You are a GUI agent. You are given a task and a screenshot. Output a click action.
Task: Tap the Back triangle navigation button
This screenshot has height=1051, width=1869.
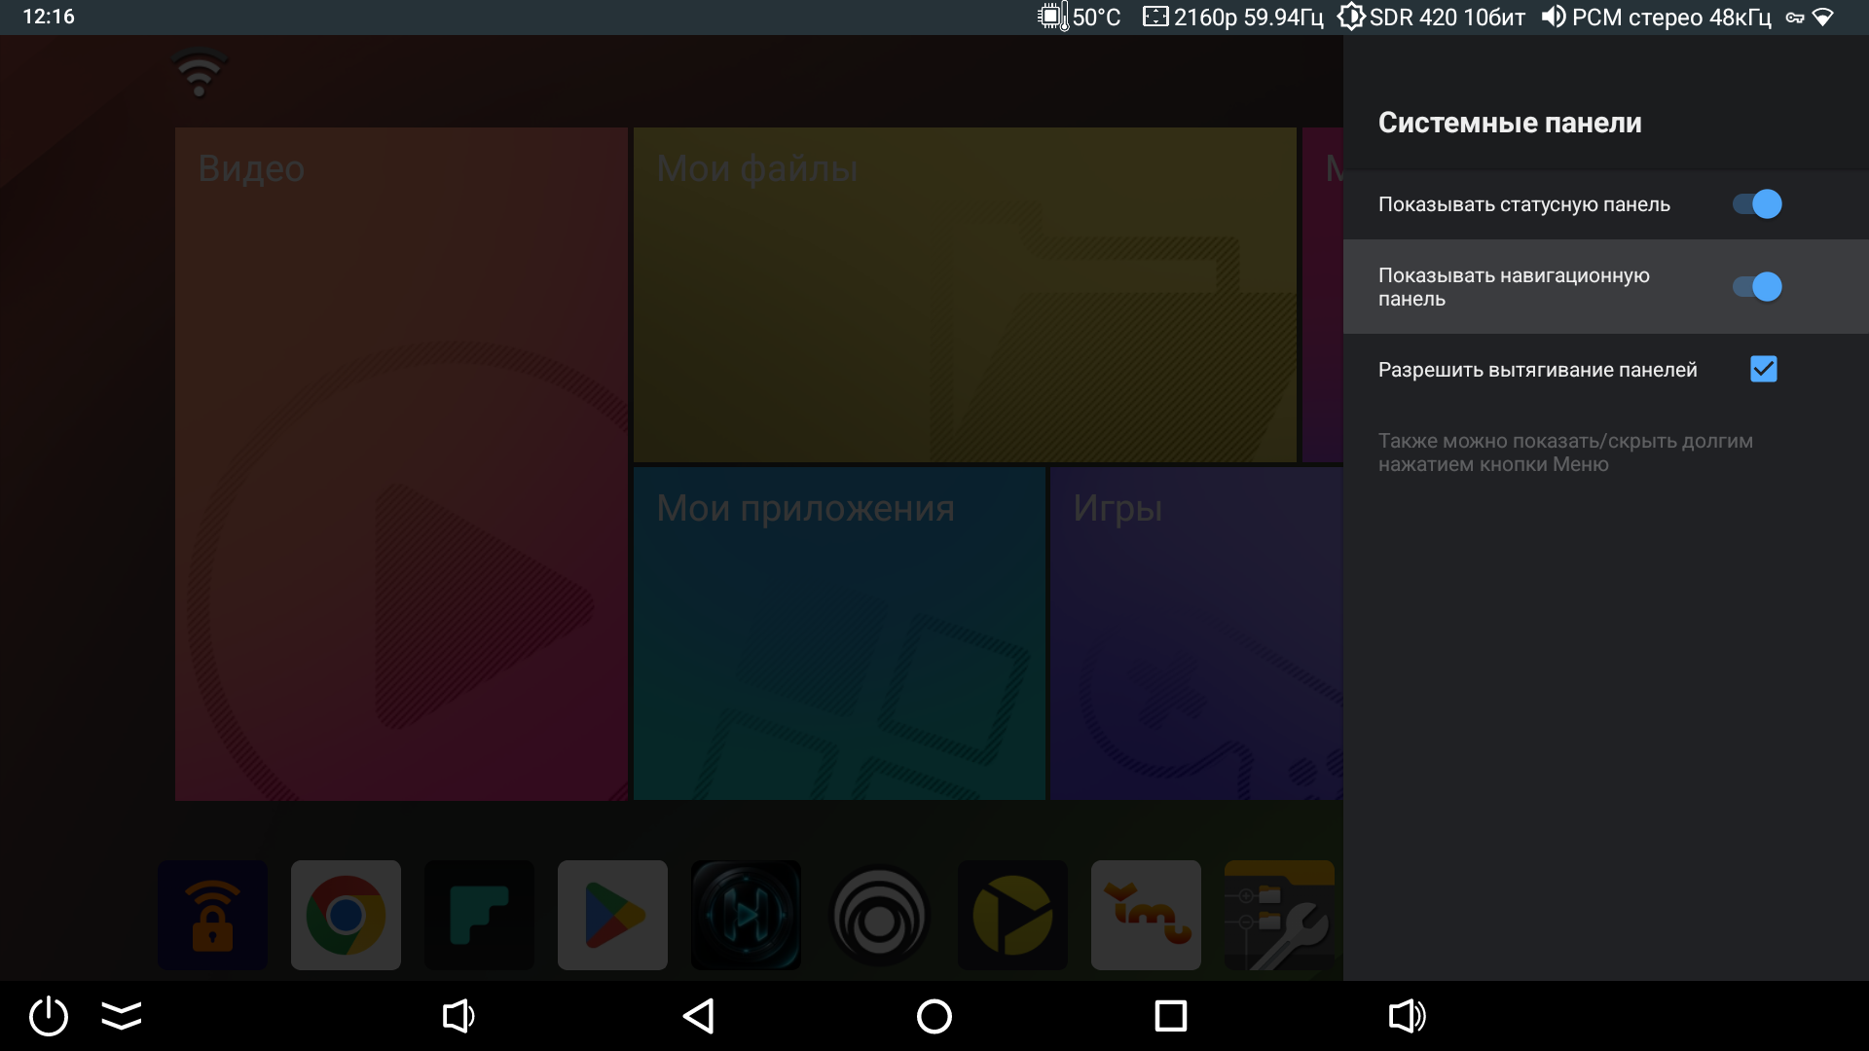(x=698, y=1016)
